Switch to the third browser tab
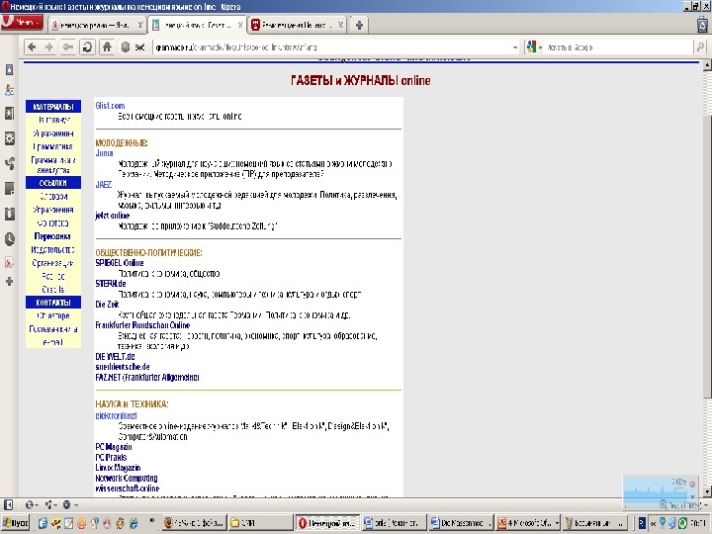Image resolution: width=712 pixels, height=534 pixels. click(x=298, y=25)
